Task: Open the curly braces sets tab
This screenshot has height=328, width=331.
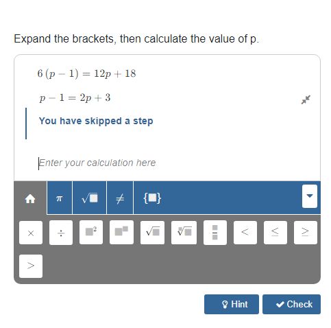Action: [152, 198]
